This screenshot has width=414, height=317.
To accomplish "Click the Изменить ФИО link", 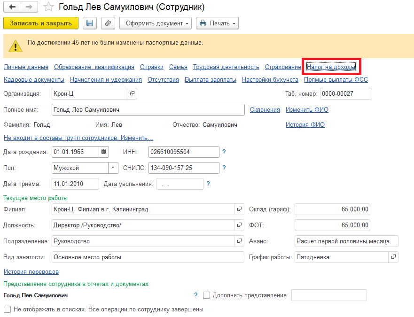I will click(307, 110).
